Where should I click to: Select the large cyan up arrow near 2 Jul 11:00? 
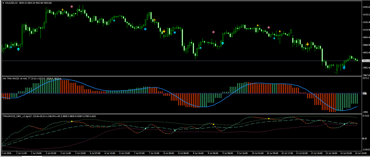pos(18,49)
